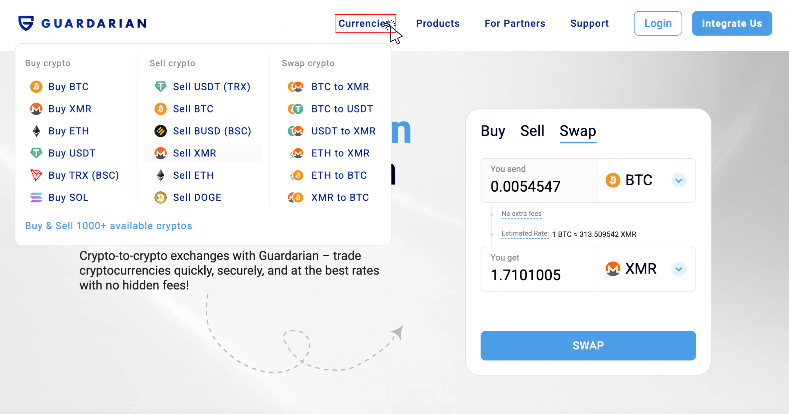The image size is (789, 414).
Task: Click the blue SWAP button
Action: tap(588, 346)
